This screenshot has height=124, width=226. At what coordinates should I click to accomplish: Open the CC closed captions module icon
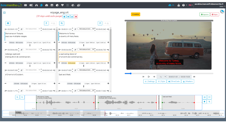pyautogui.click(x=25, y=5)
